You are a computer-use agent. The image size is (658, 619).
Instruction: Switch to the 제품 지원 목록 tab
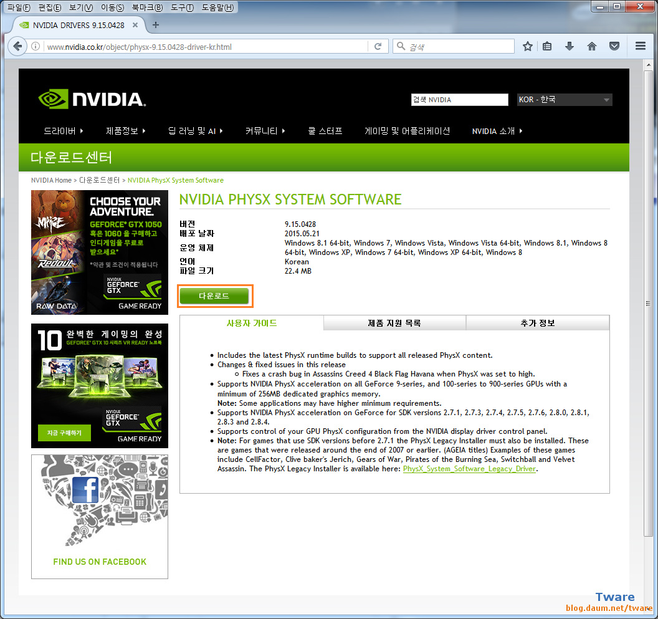394,323
